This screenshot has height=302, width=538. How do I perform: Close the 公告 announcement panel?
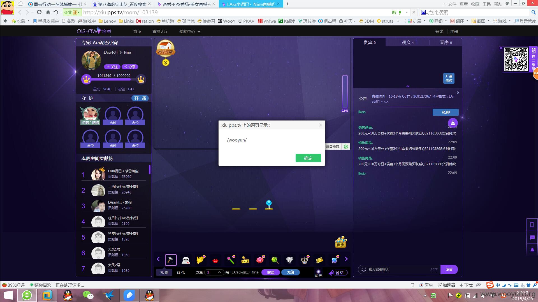pyautogui.click(x=458, y=93)
